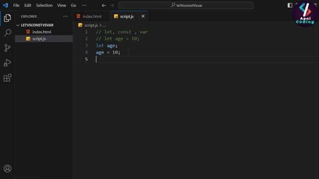Open the Search view icon
The image size is (319, 179).
coord(7,33)
